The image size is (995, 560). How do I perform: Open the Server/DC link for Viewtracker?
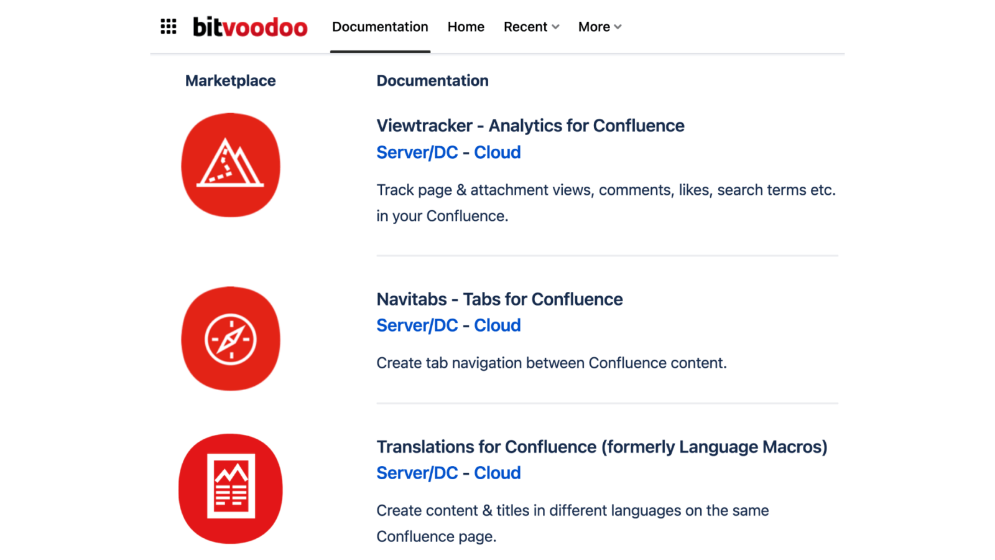417,152
